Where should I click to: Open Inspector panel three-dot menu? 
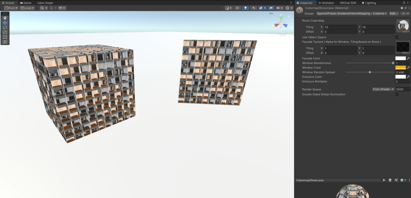[409, 2]
